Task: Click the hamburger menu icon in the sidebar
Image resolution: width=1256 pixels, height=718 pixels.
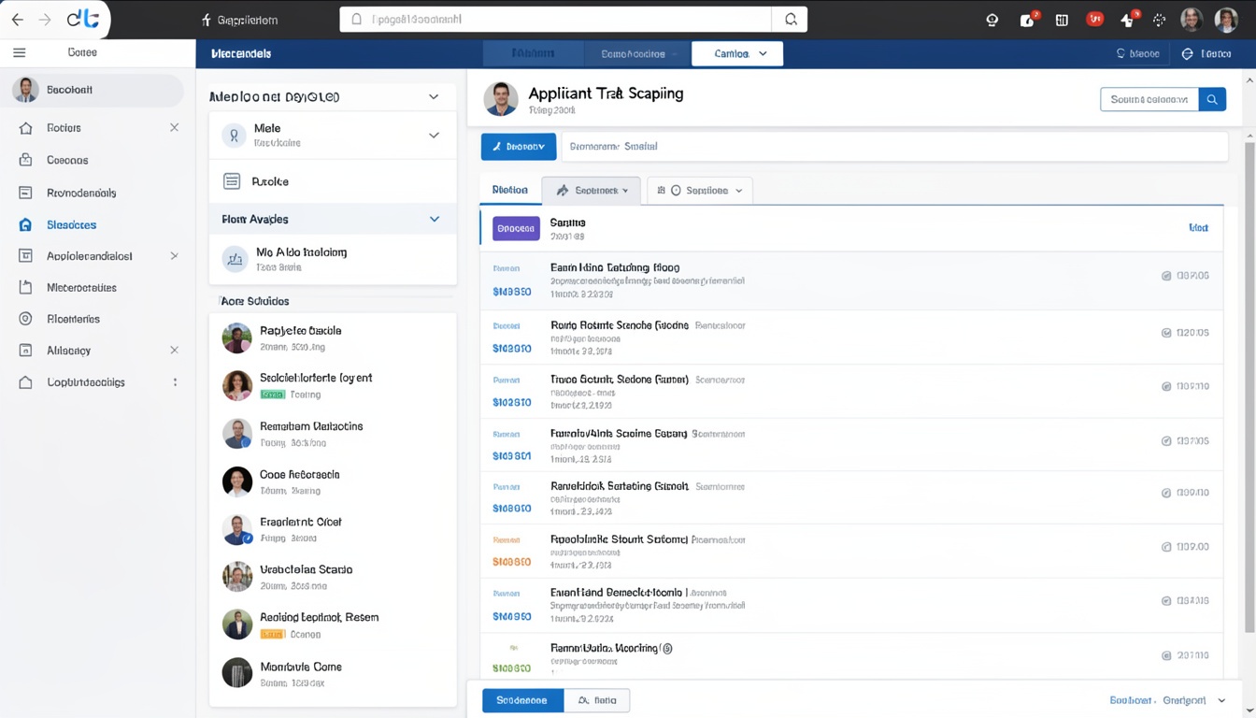Action: tap(19, 53)
